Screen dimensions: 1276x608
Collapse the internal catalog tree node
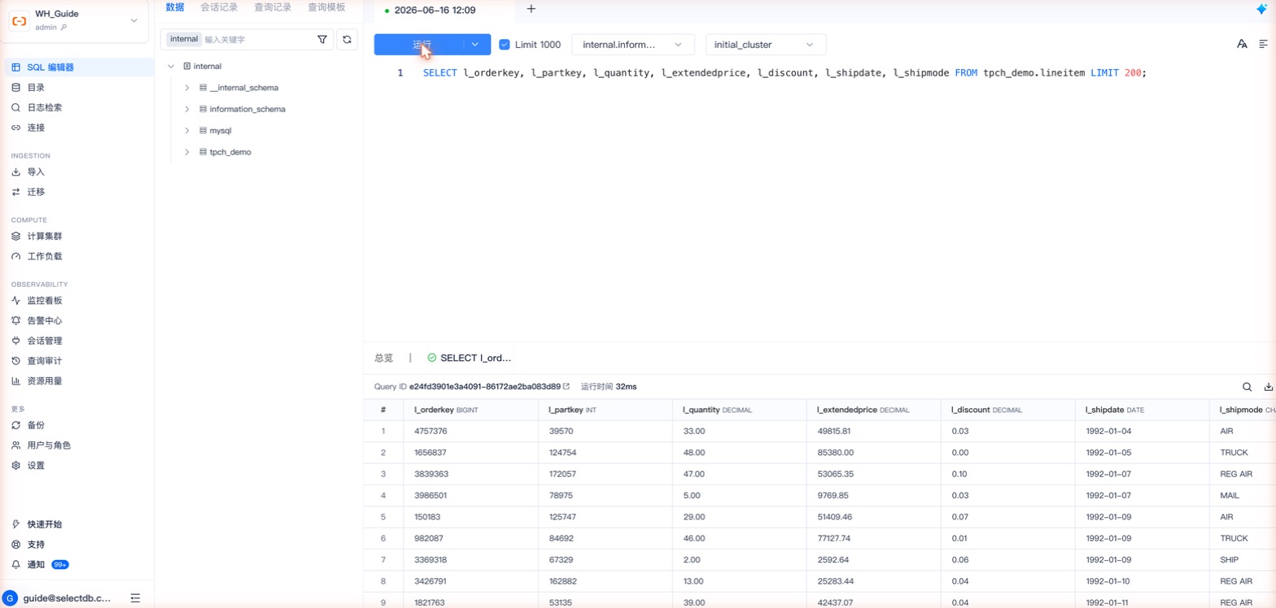[171, 66]
